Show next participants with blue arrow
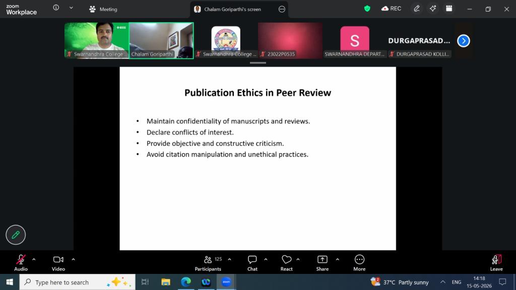 point(464,41)
